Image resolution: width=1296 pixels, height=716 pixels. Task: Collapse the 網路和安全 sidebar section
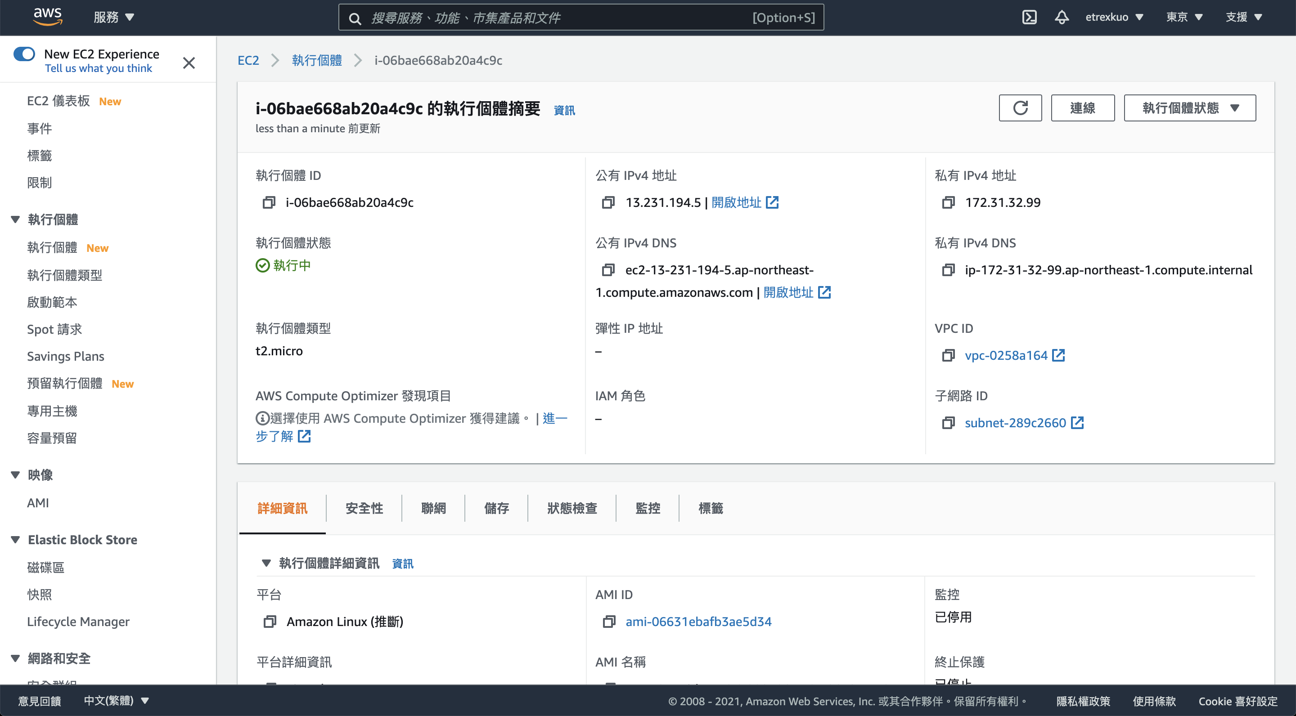pos(15,658)
